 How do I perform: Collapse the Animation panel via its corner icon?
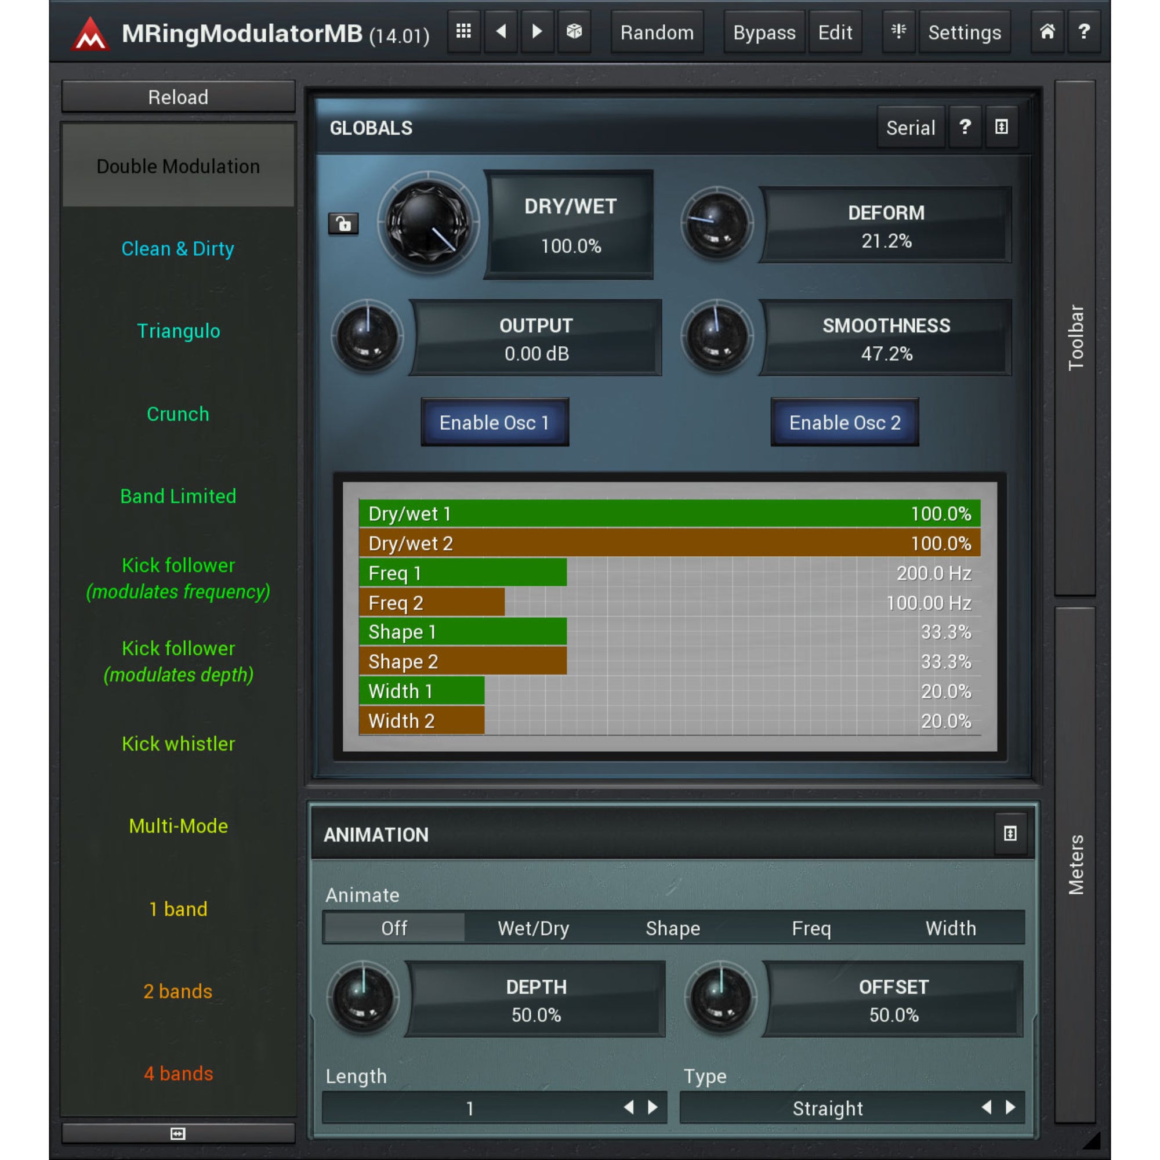tap(1010, 833)
